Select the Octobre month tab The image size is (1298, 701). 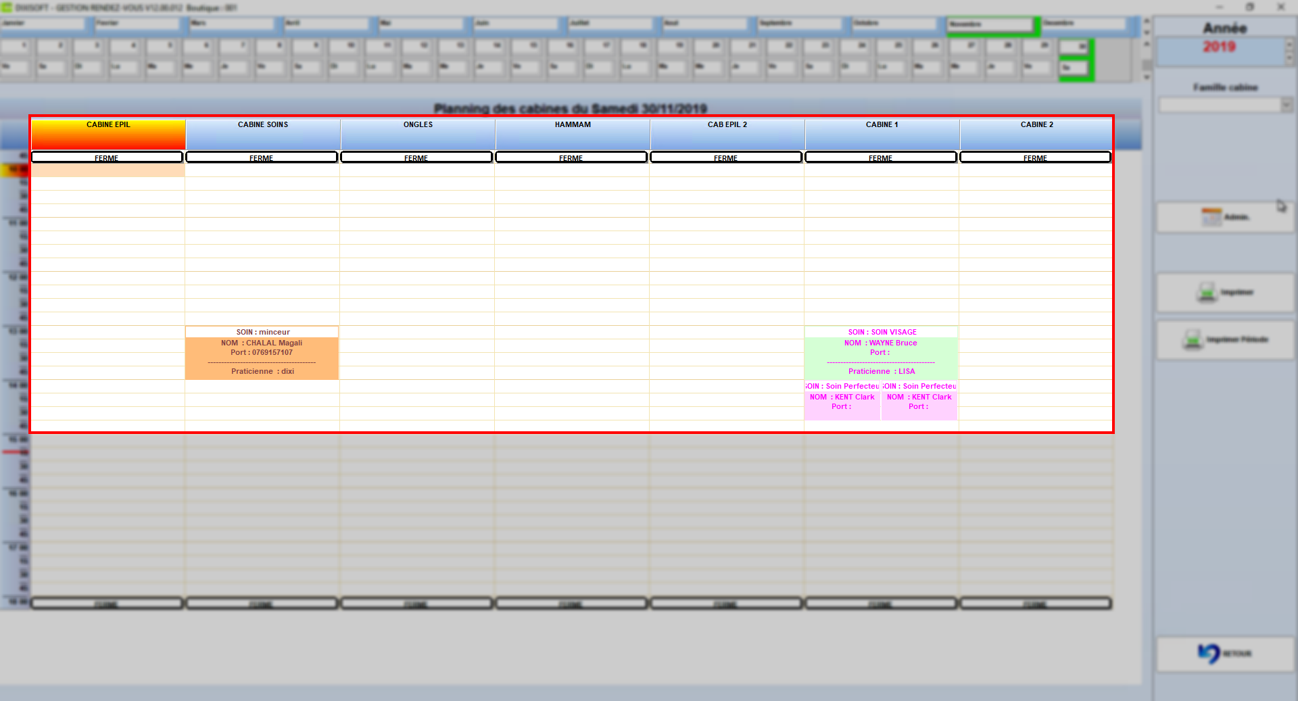click(894, 24)
